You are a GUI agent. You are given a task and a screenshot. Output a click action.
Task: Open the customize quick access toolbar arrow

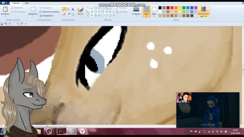[x=26, y=24]
